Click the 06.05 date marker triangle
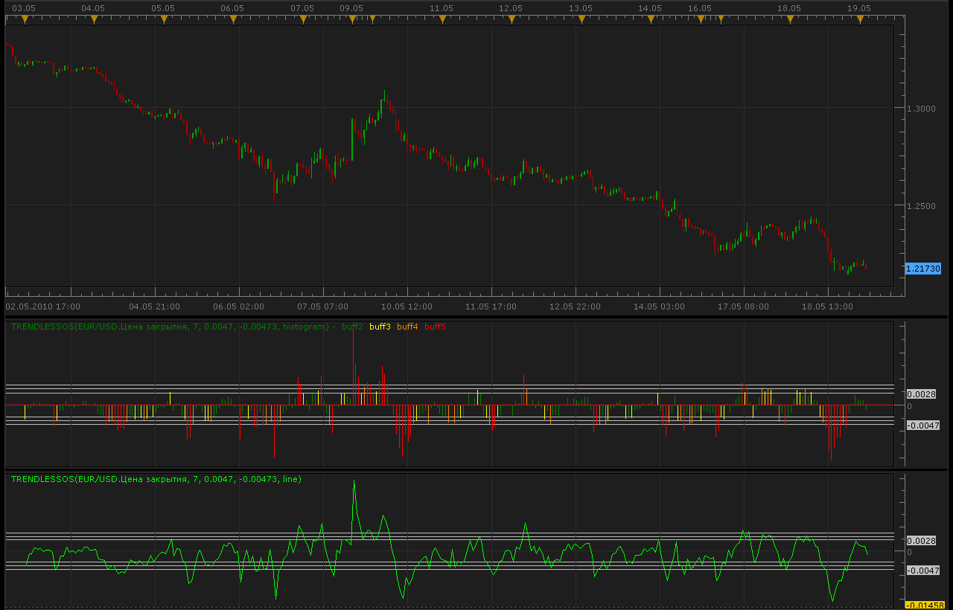This screenshot has height=610, width=953. 233,20
